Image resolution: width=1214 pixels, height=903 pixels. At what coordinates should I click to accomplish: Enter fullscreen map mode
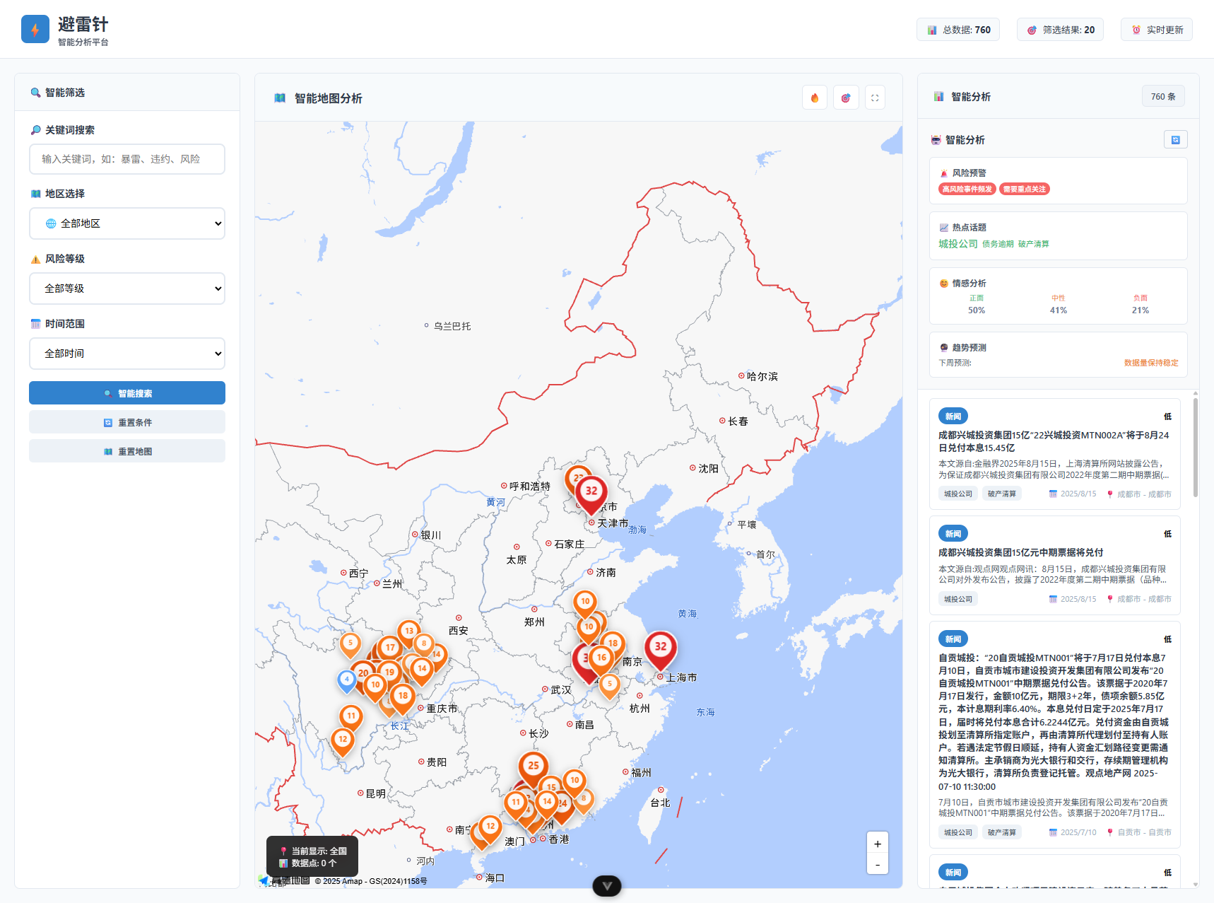(875, 98)
